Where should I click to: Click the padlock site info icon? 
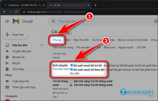[x=24, y=12]
